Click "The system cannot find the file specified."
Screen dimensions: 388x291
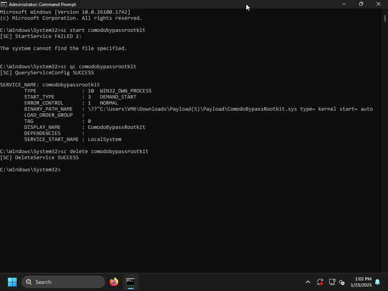pos(63,48)
